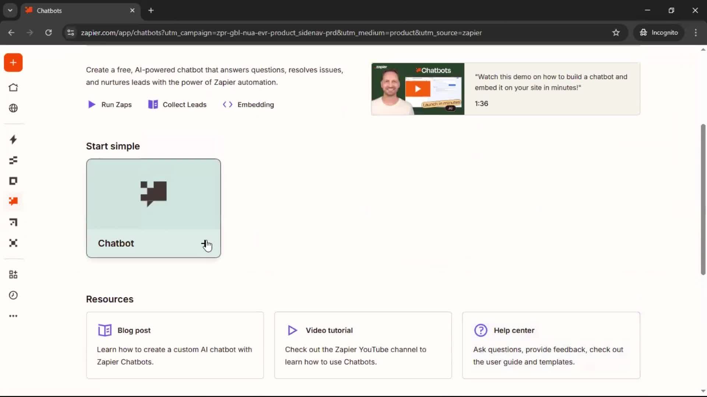The width and height of the screenshot is (707, 397).
Task: Open Tables icon in the sidebar
Action: pos(13,160)
